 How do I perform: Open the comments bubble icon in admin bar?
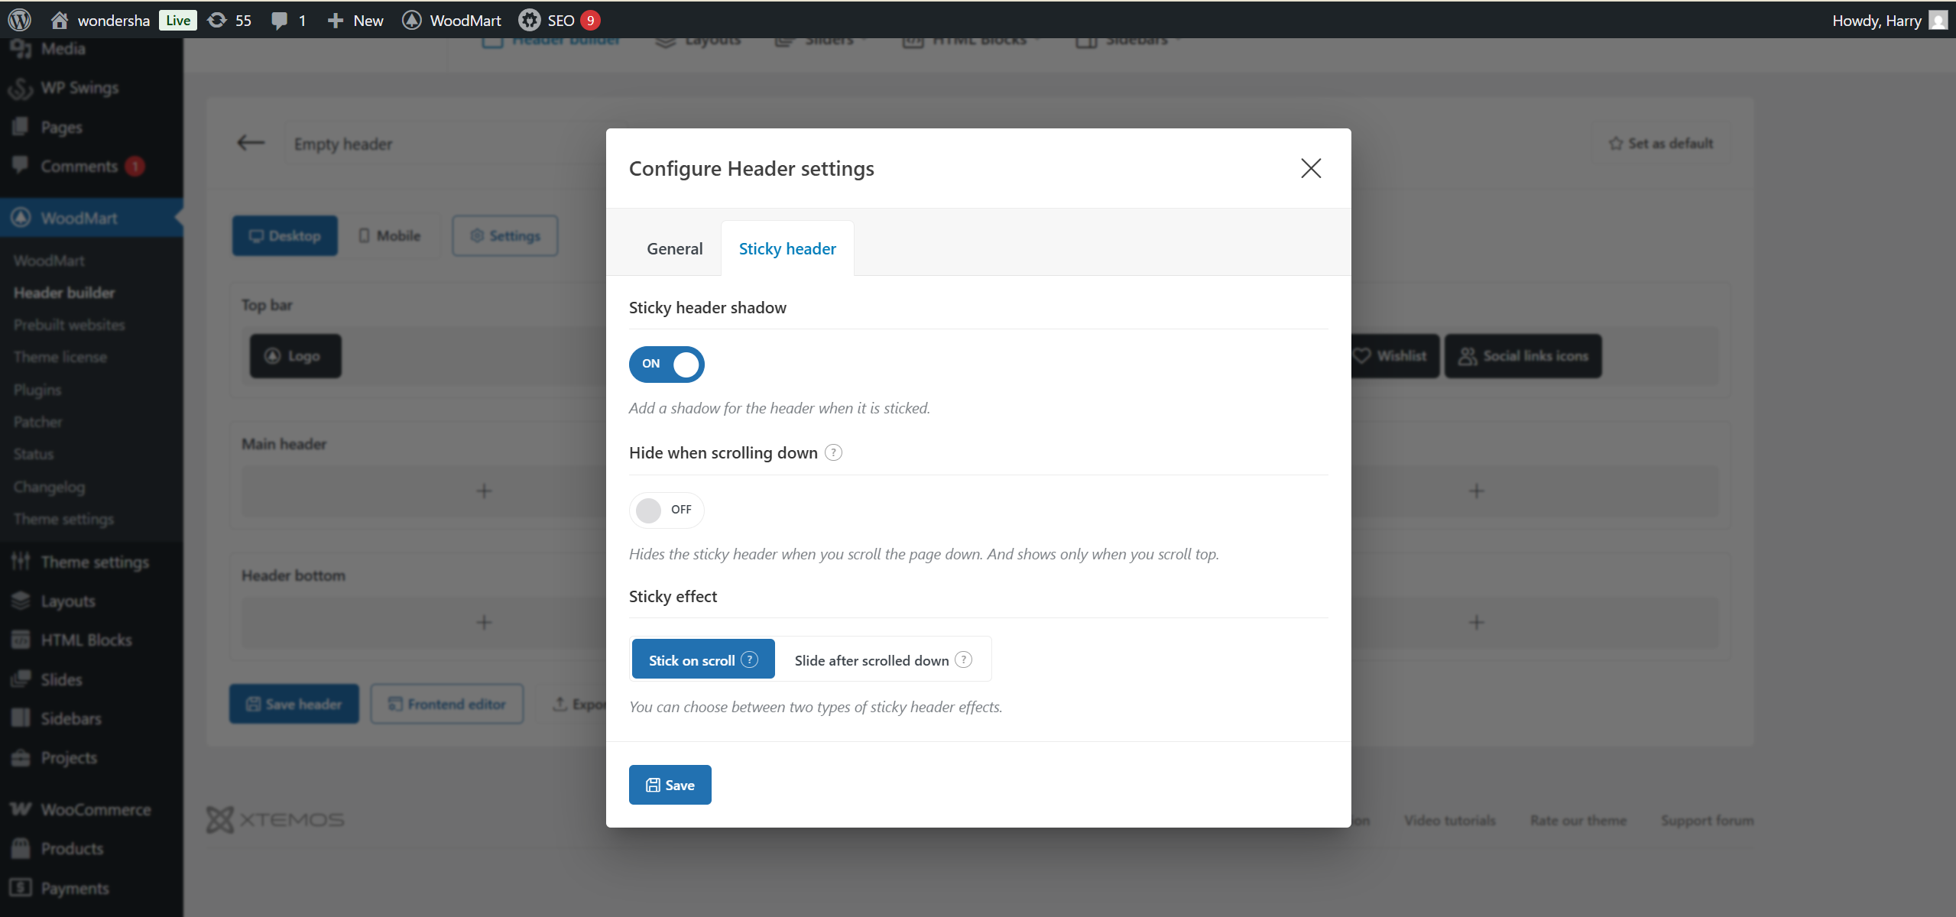[x=280, y=20]
